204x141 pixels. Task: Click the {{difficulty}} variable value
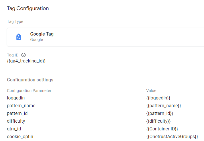tap(158, 121)
